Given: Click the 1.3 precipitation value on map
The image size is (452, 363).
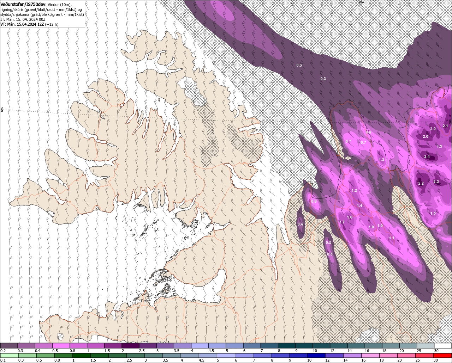Looking at the screenshot, I should pyautogui.click(x=381, y=160).
